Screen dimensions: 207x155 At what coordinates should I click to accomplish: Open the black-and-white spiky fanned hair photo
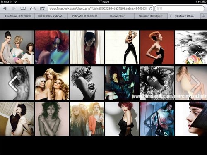coord(157,83)
